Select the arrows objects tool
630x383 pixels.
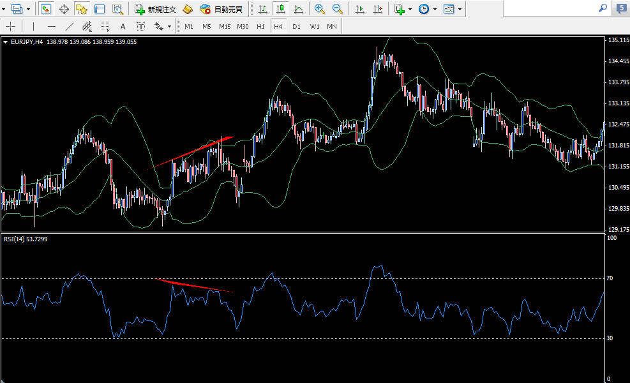pyautogui.click(x=159, y=27)
